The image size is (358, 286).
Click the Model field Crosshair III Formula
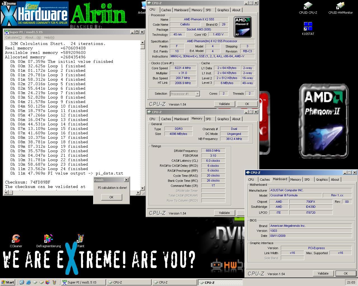pyautogui.click(x=295, y=195)
